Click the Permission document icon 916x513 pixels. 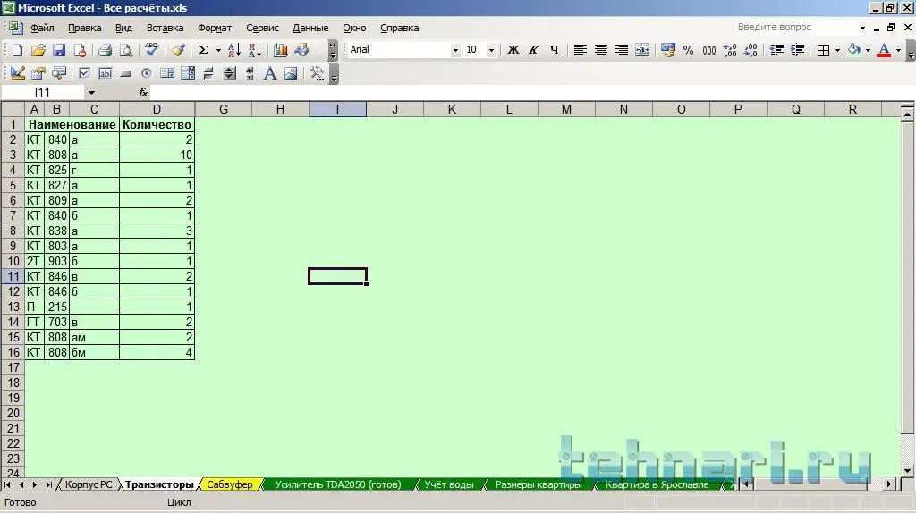[x=80, y=50]
